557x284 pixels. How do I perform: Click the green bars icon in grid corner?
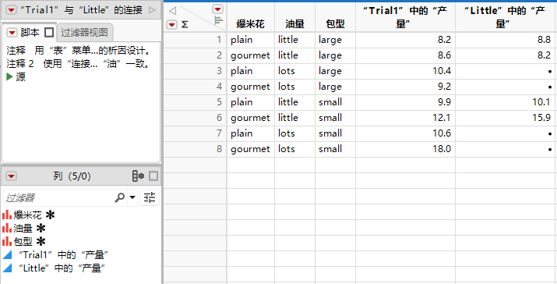click(x=218, y=20)
